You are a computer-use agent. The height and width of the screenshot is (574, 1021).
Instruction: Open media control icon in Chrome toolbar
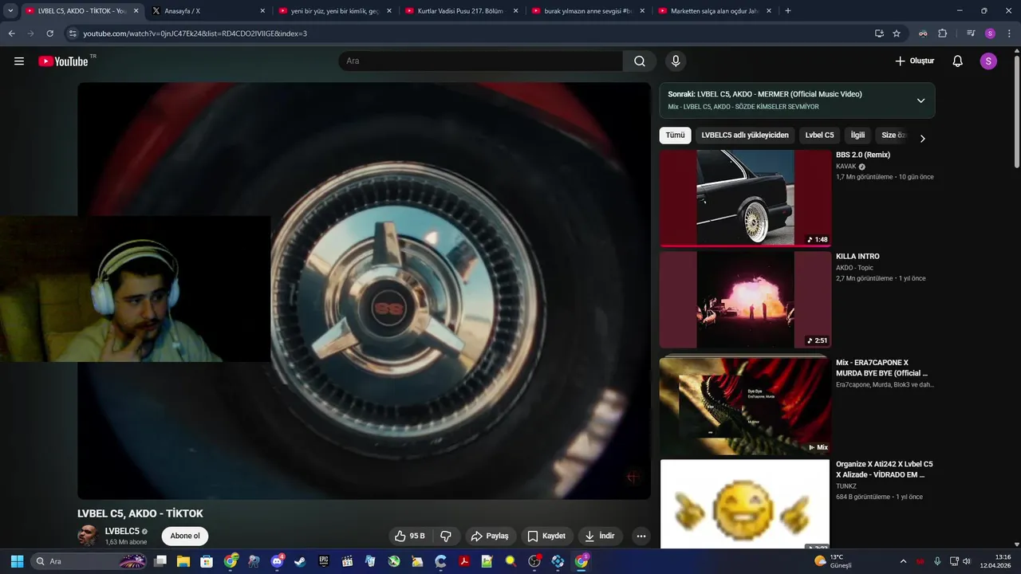tap(971, 33)
